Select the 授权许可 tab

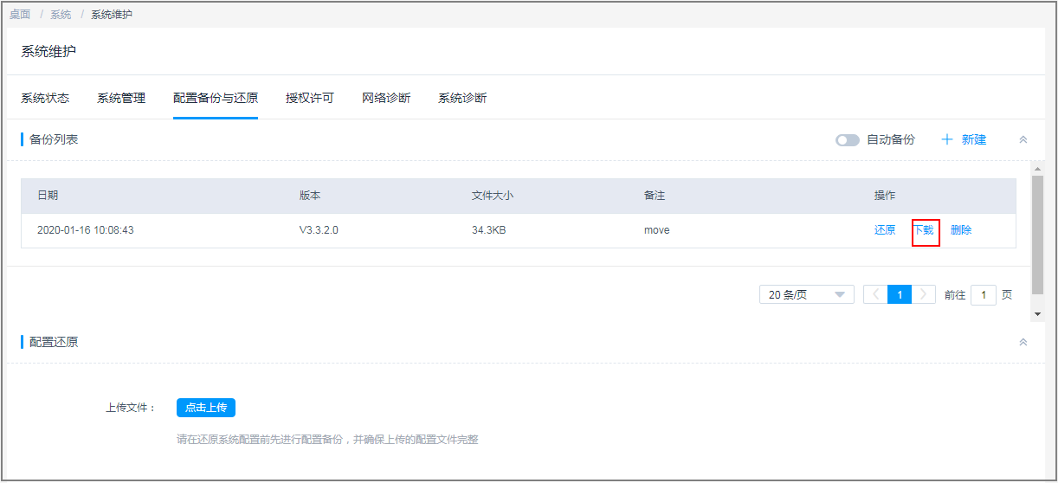tap(310, 98)
